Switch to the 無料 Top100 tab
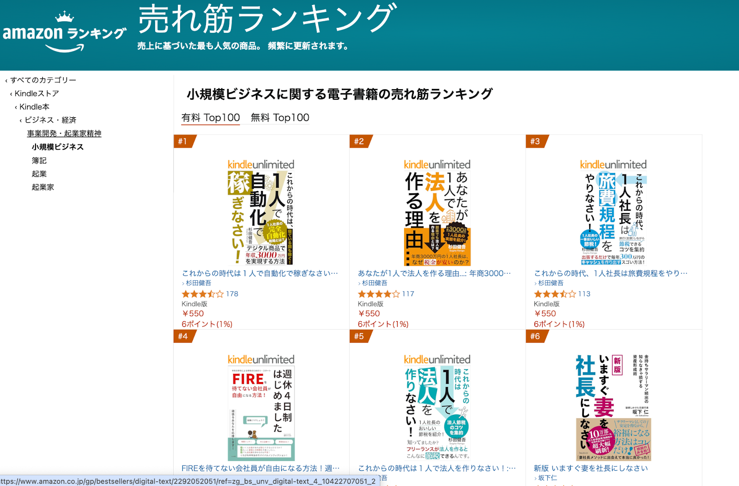This screenshot has width=739, height=486. pyautogui.click(x=280, y=118)
